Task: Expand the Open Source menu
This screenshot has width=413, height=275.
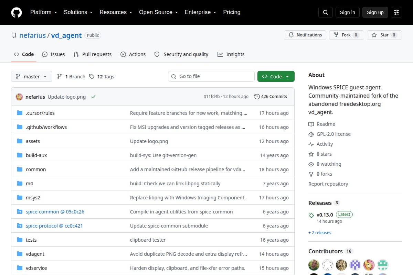Action: tap(158, 12)
